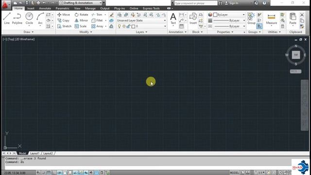The height and width of the screenshot is (175, 311).
Task: Switch to the Insert ribbon tab
Action: click(31, 8)
